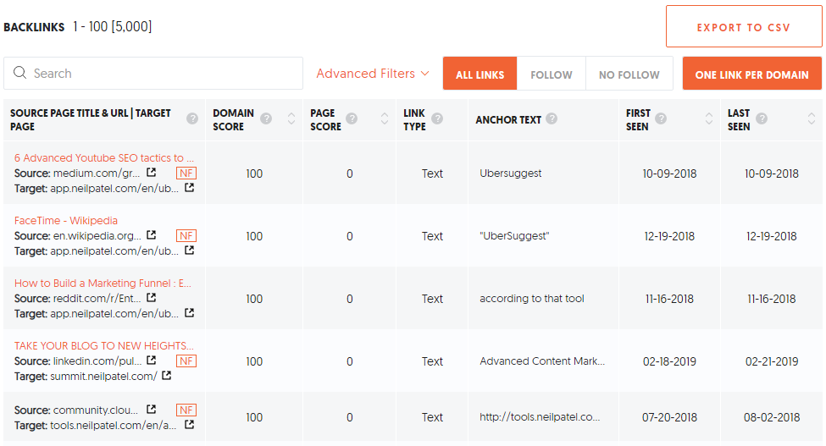Click first seen date 10-09-2018

669,173
